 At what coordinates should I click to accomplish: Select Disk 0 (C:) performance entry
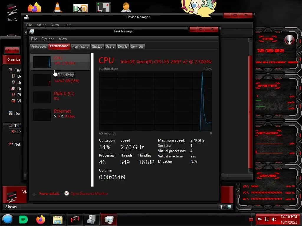click(x=60, y=97)
